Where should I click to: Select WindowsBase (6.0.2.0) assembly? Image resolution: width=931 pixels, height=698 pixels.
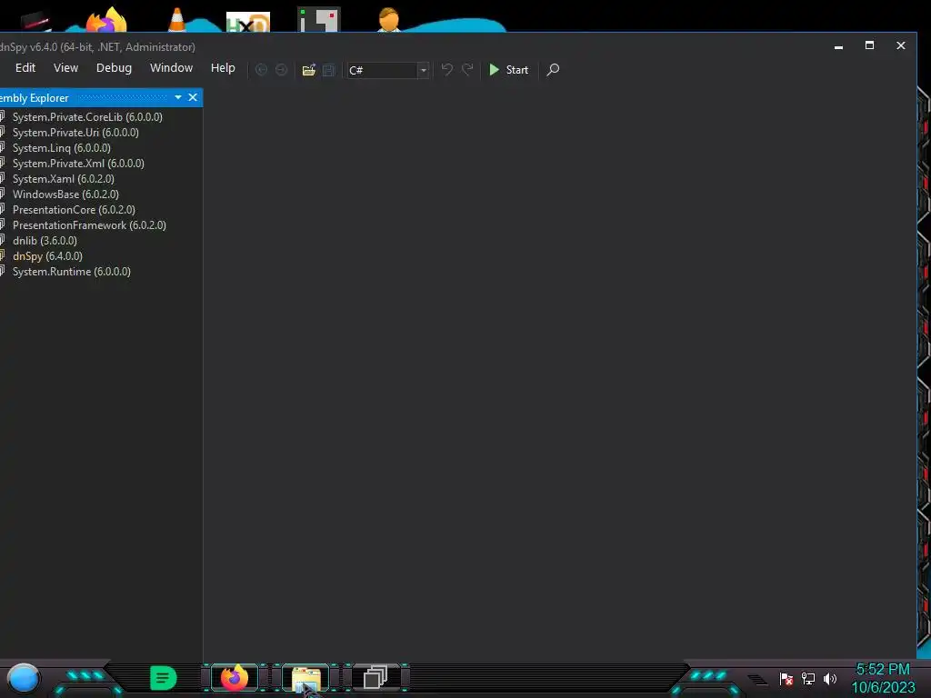click(x=65, y=194)
